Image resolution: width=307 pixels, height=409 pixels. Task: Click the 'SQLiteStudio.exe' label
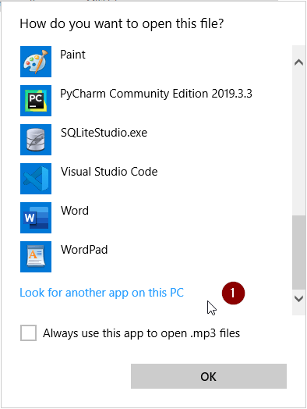click(x=104, y=133)
